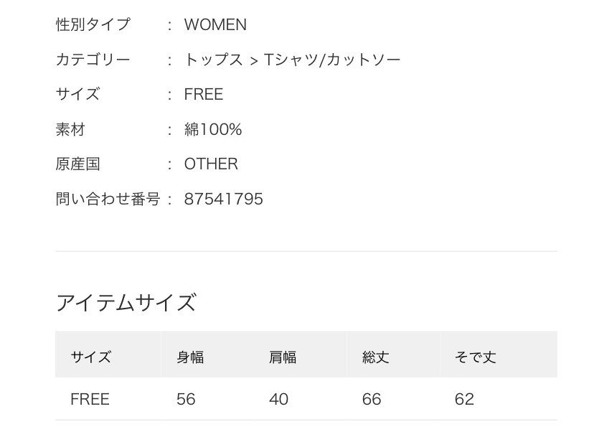This screenshot has width=589, height=427.
Task: Click the 性別タイプ label
Action: coord(93,25)
